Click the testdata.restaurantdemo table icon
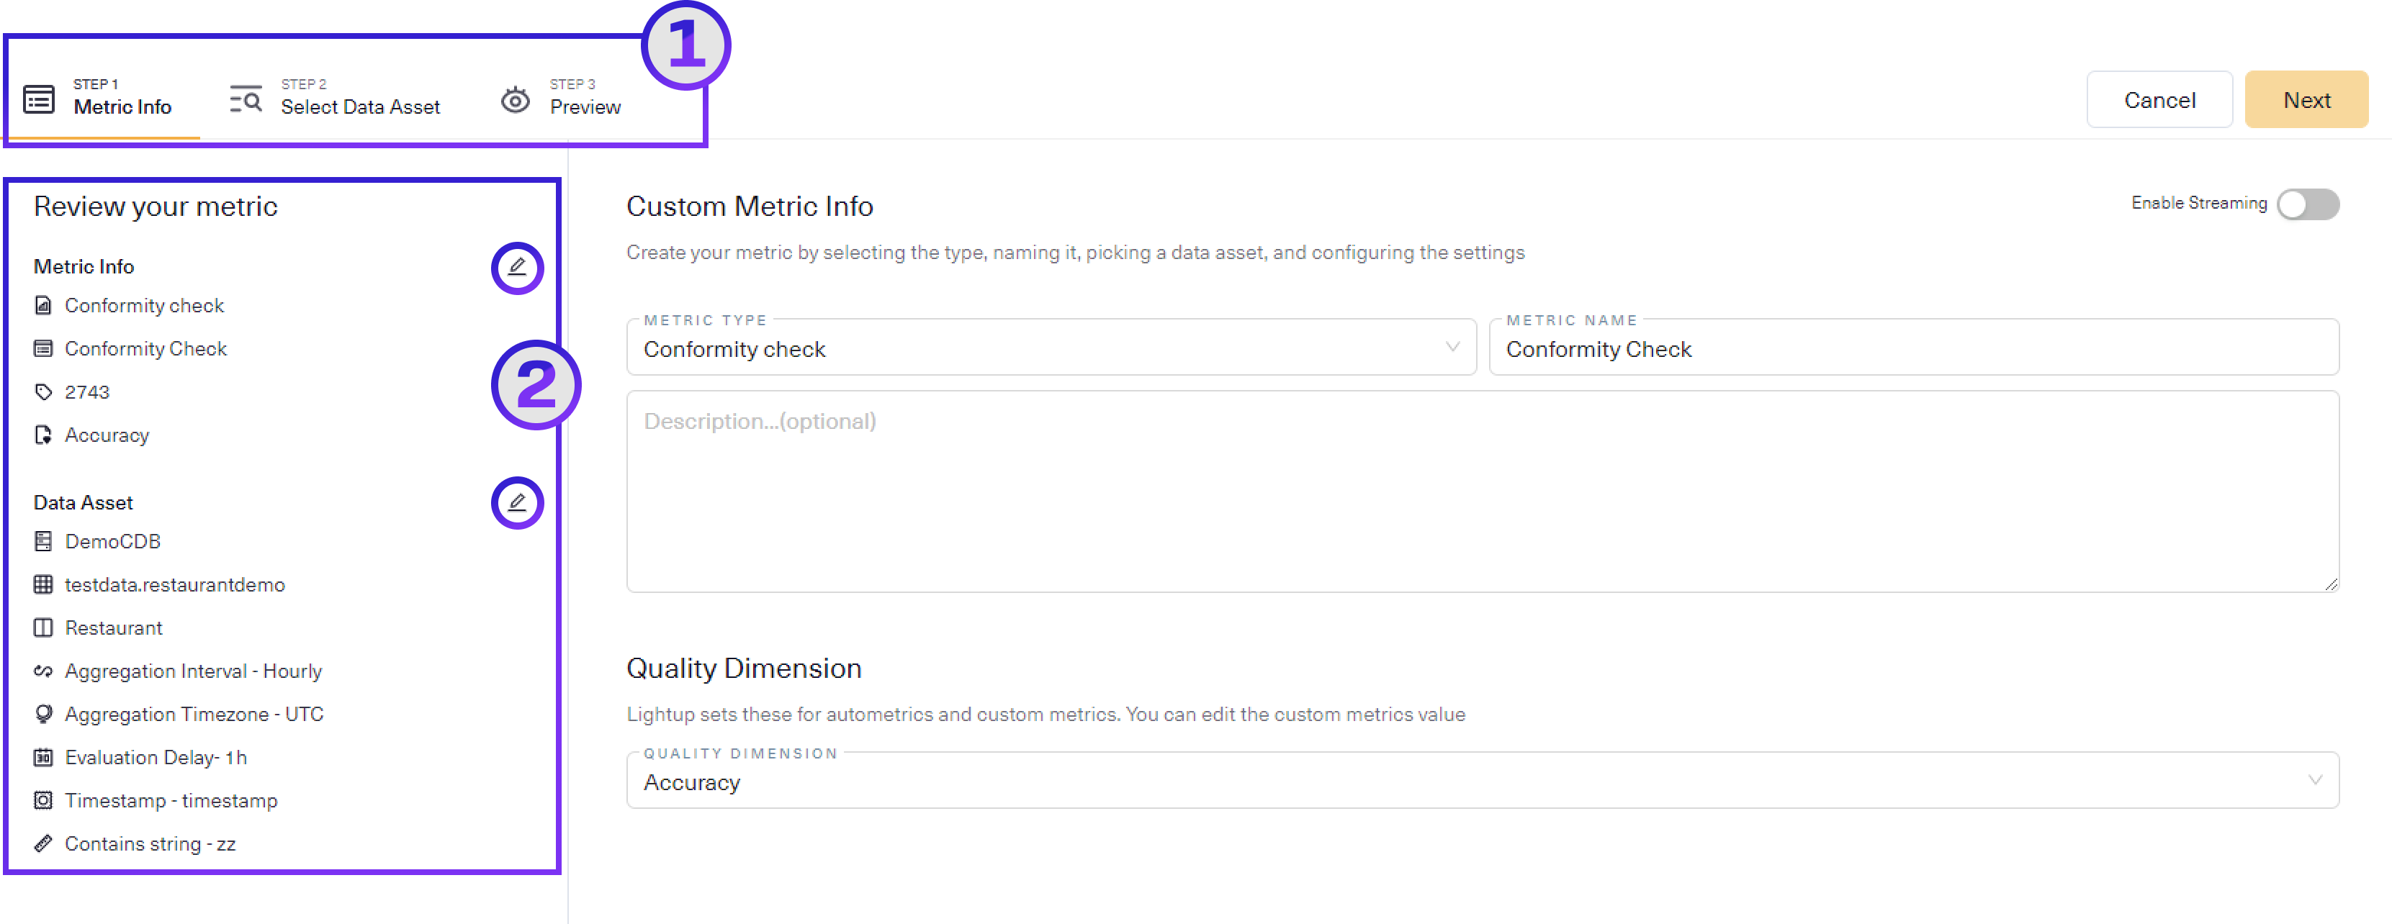 click(42, 584)
